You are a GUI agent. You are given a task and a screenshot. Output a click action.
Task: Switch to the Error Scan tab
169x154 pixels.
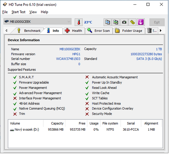pos(99,31)
